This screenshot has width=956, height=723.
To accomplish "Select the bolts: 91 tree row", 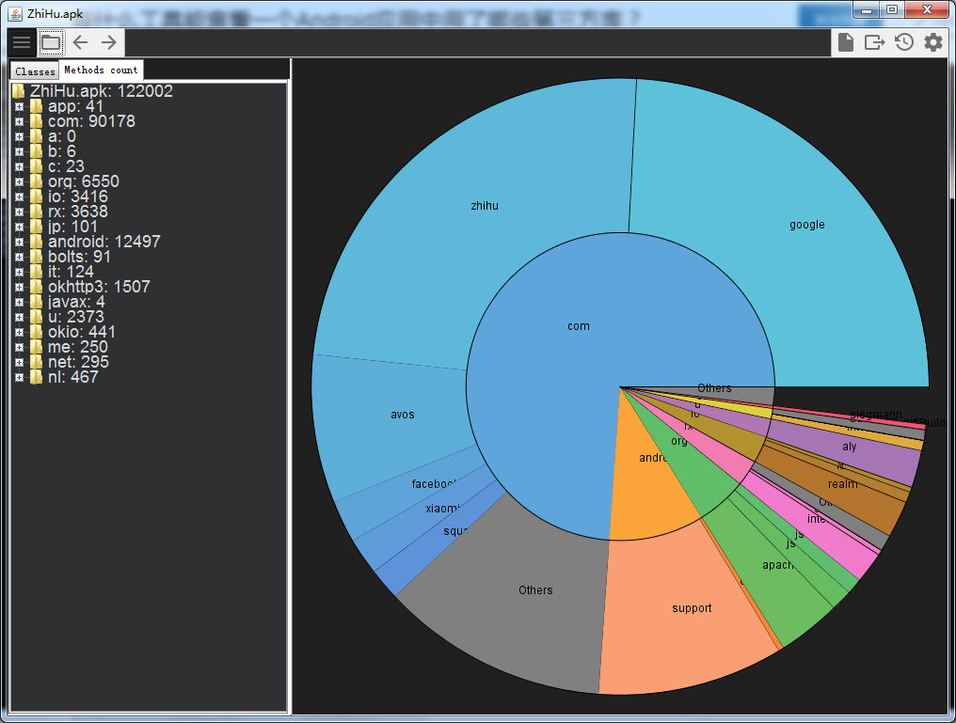I will [x=71, y=257].
